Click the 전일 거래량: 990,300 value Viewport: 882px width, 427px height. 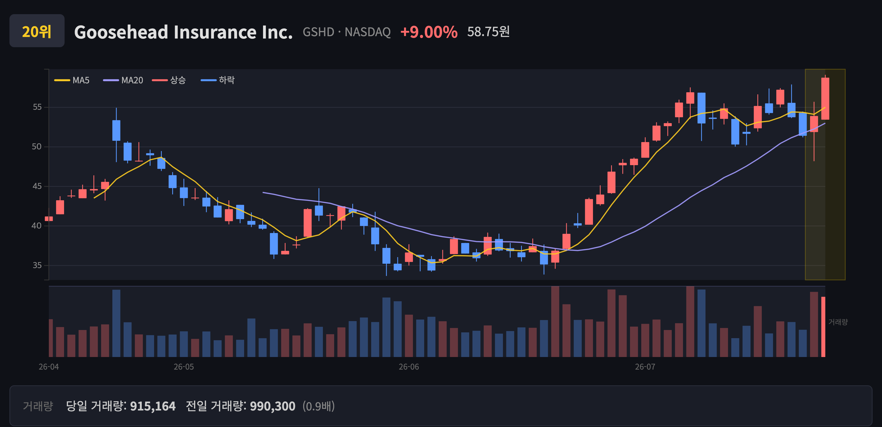pyautogui.click(x=240, y=406)
